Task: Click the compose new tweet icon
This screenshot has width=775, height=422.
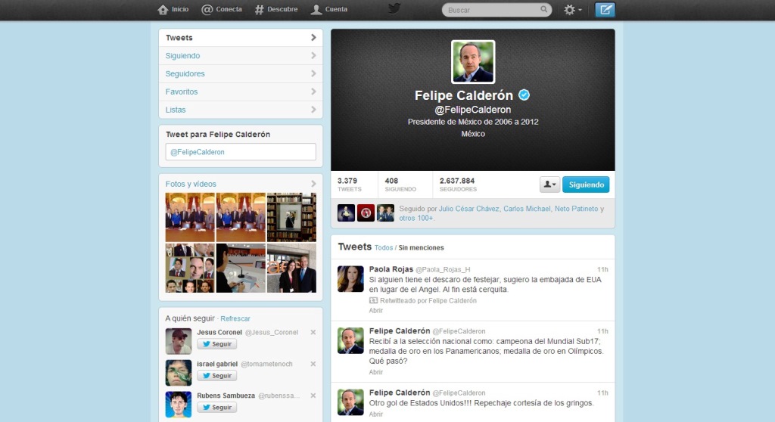Action: 605,10
